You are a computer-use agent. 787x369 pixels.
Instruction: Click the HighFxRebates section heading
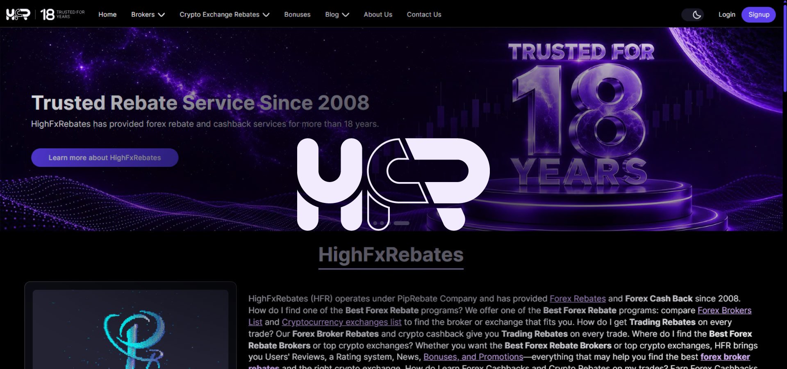click(391, 255)
